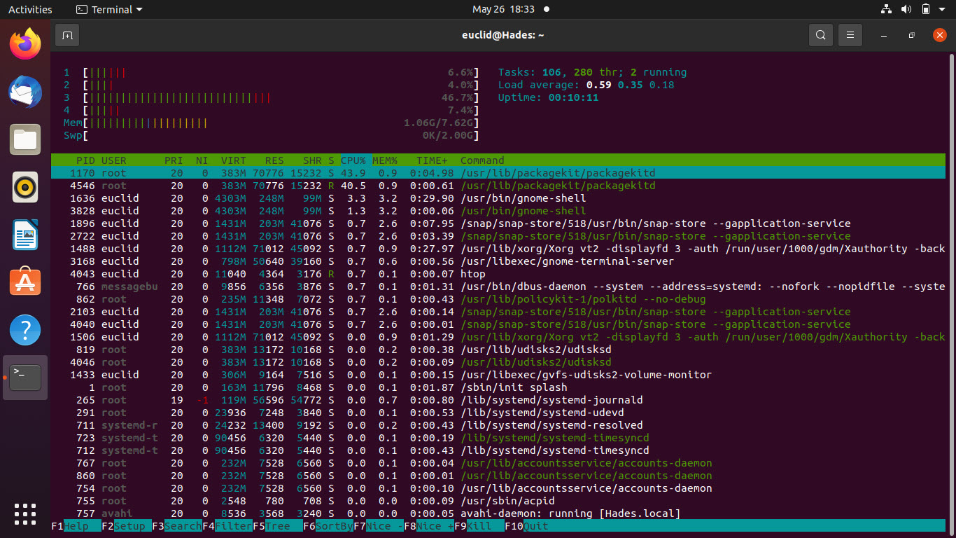
Task: Click F4 Filter in htop footer
Action: tap(227, 526)
